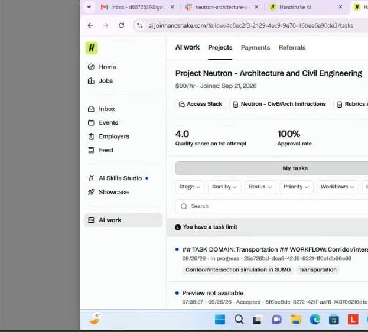
Task: Click the Access Slack button
Action: (200, 104)
